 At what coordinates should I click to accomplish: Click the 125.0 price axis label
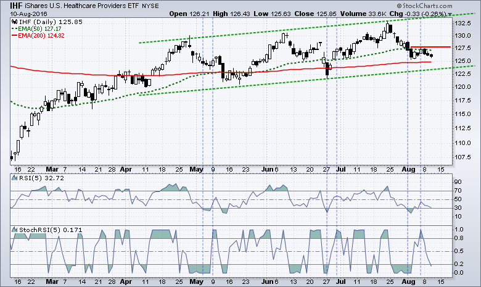pos(462,60)
